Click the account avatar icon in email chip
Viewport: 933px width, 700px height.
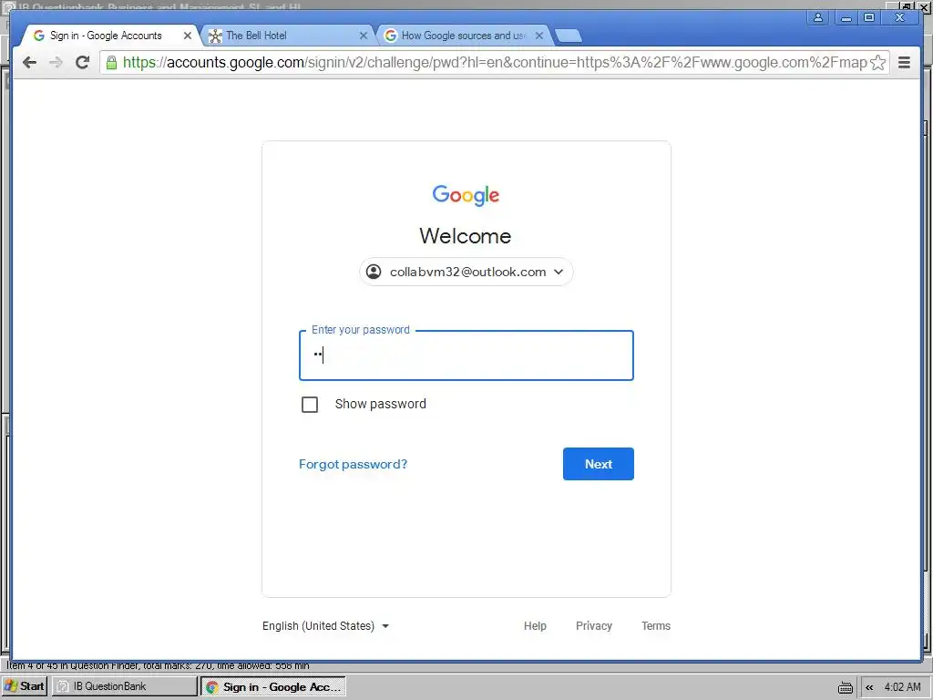pos(374,272)
